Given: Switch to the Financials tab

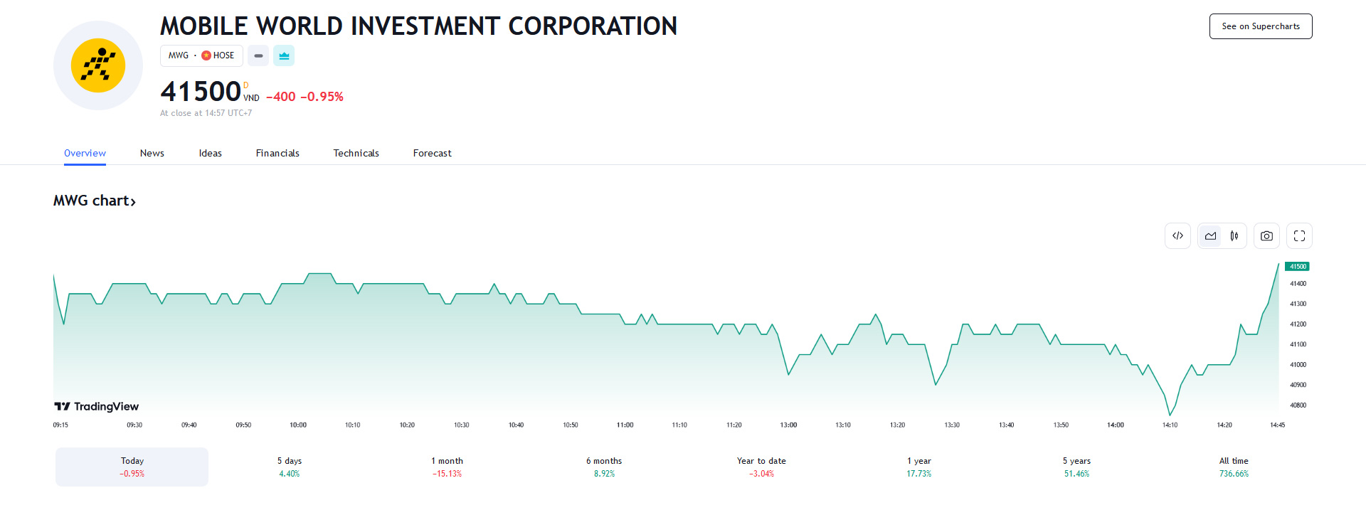Looking at the screenshot, I should point(277,153).
